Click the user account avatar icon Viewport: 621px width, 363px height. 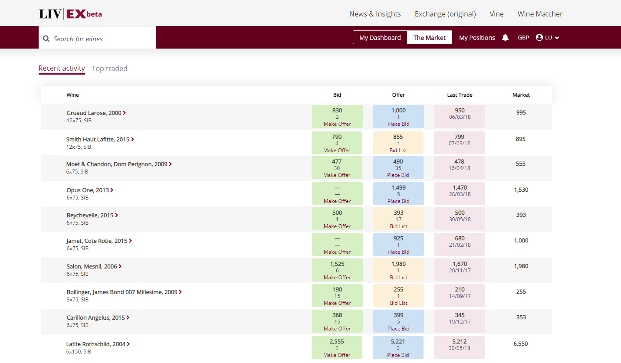(x=539, y=37)
